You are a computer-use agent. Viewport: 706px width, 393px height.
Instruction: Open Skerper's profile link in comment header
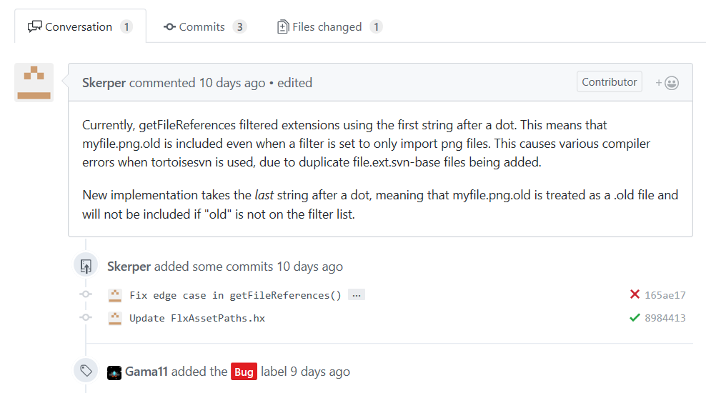[104, 83]
